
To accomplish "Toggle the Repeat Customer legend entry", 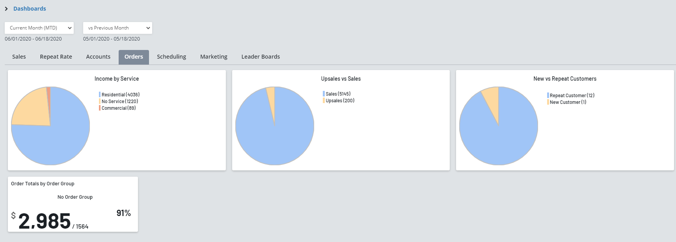I will tap(572, 96).
